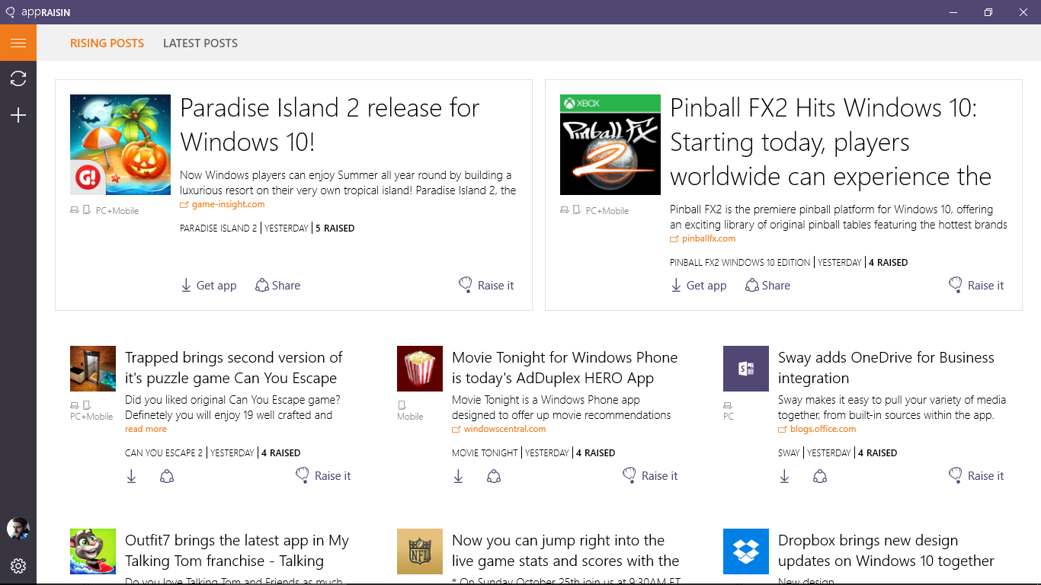Click download icon on Sway post
The image size is (1041, 585).
coord(784,476)
